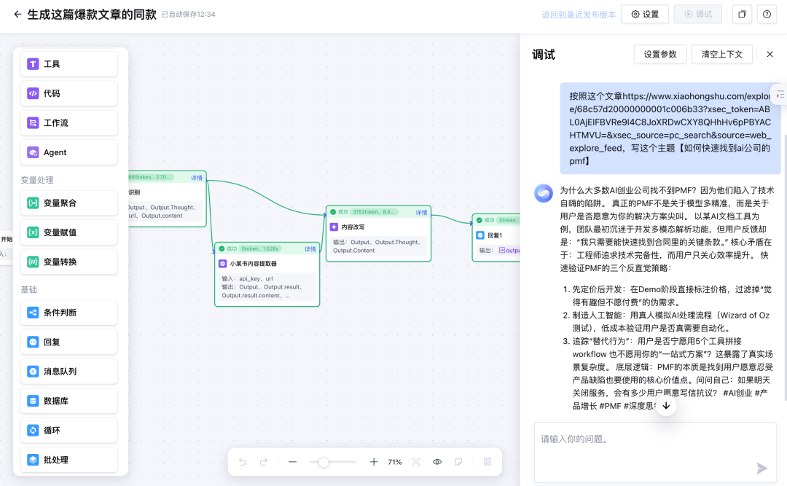Select the 循环 loop node icon

coord(68,430)
